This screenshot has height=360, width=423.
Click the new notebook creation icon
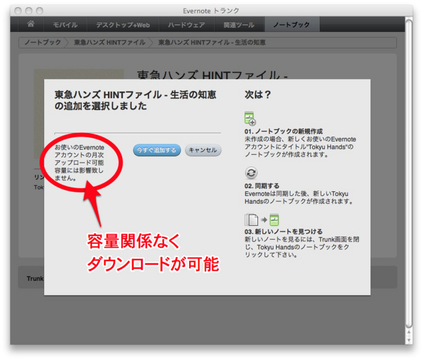tap(250, 119)
